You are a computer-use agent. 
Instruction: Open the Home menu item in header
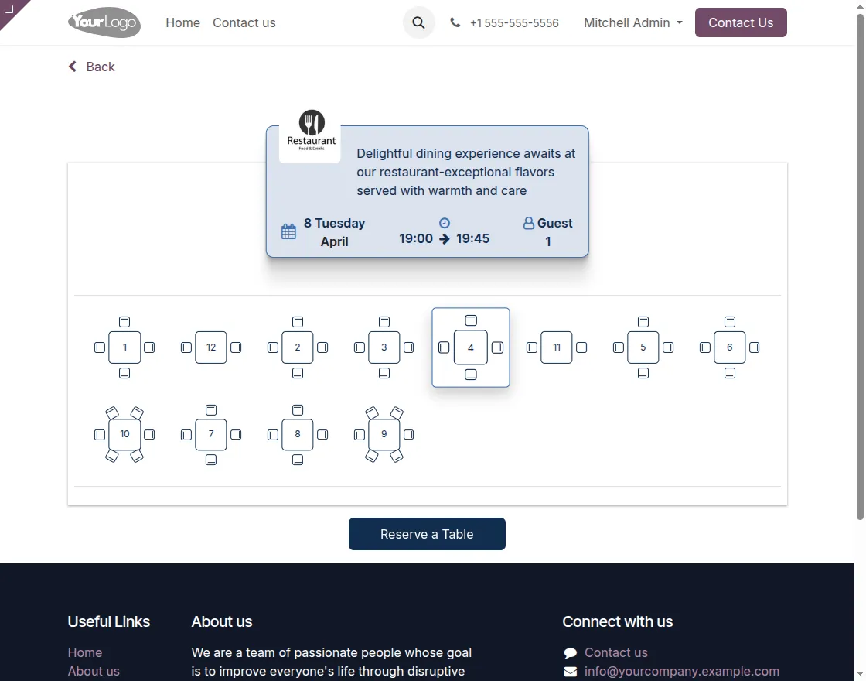pyautogui.click(x=182, y=22)
